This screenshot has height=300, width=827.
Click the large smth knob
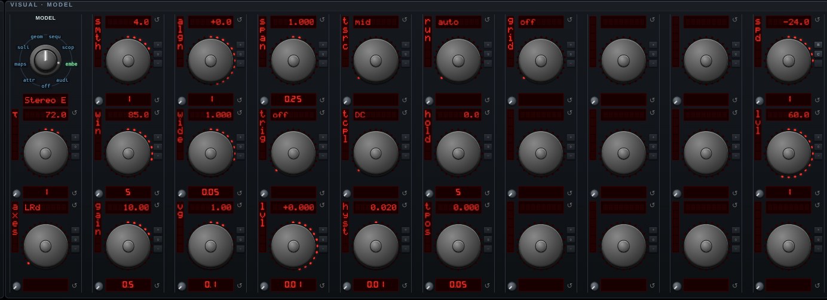click(x=128, y=60)
